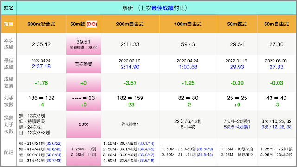This screenshot has height=167, width=297.
Task: Click the 1. 25M - 17划/1換 line
Action: [277, 149]
